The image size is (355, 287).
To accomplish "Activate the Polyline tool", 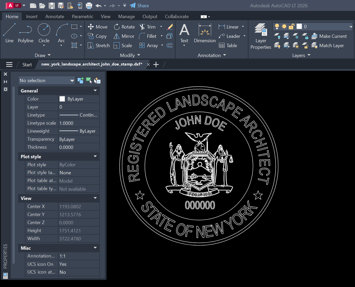I will (x=26, y=33).
